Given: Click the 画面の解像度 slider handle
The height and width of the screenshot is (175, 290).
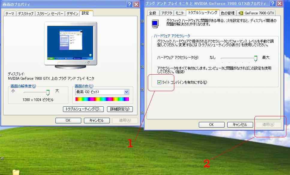Looking at the screenshot, I should click(48, 92).
